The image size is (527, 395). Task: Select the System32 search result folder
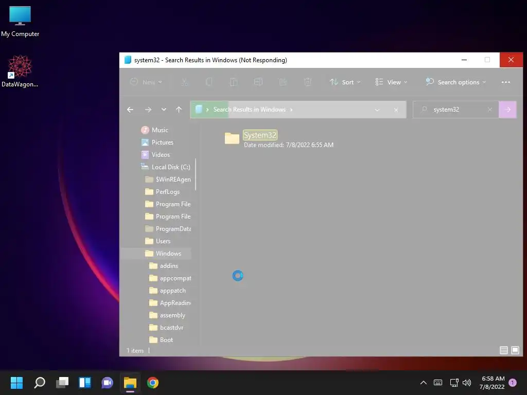click(x=260, y=135)
